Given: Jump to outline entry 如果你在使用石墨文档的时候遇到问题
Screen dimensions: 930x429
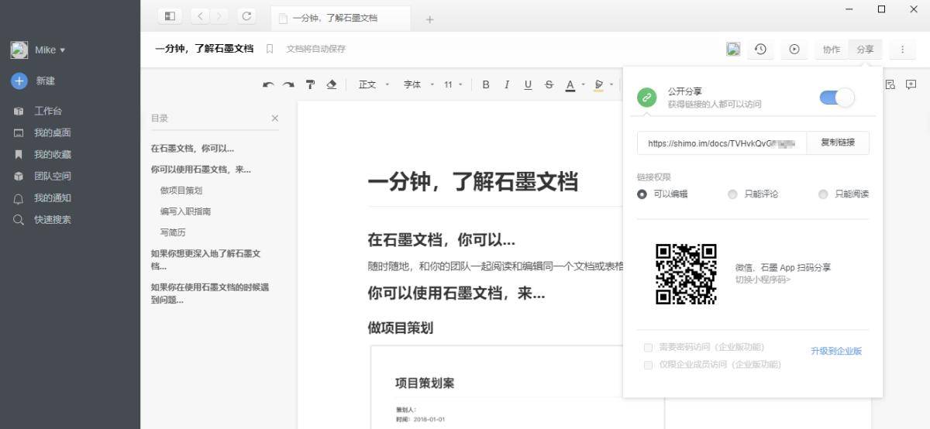Looking at the screenshot, I should coord(210,293).
